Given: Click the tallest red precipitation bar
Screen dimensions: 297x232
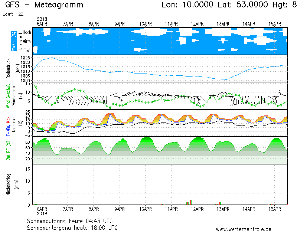Looking at the screenshot, I should click(190, 202).
